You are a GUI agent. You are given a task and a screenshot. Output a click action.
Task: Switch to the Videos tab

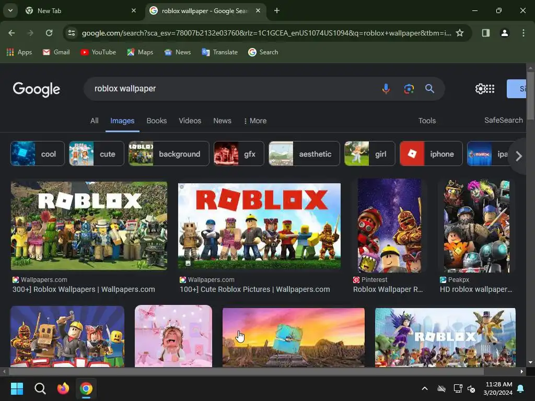click(x=190, y=121)
